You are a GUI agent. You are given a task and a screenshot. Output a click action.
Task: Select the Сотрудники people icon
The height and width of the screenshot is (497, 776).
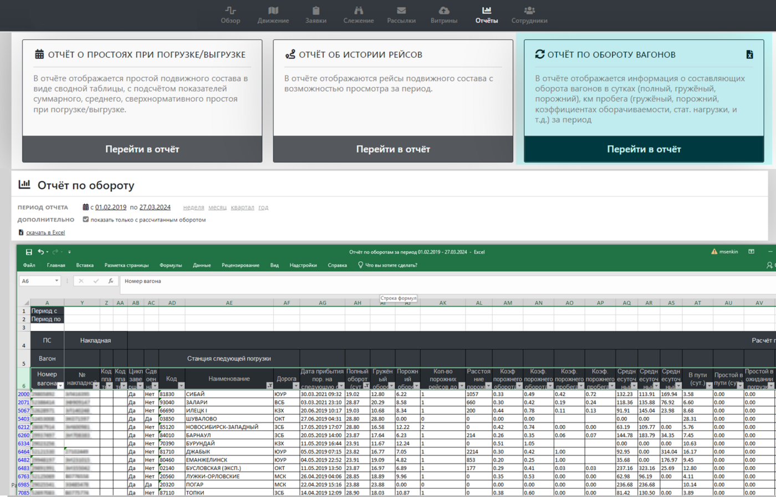pyautogui.click(x=528, y=11)
